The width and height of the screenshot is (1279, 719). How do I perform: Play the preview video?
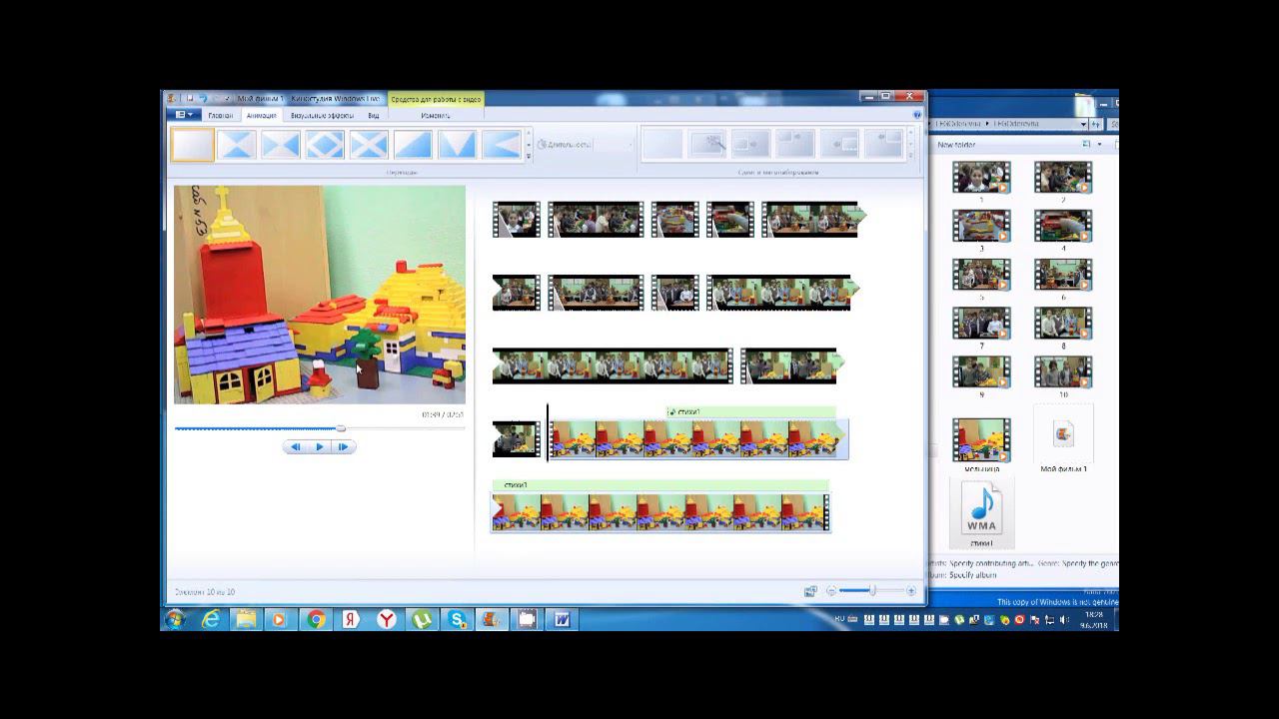[x=320, y=447]
